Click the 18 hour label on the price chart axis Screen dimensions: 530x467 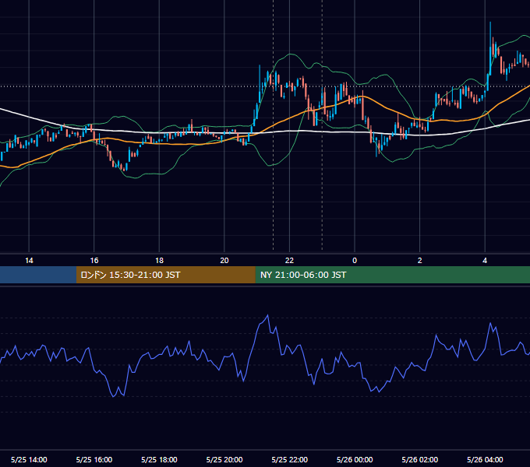pos(159,261)
